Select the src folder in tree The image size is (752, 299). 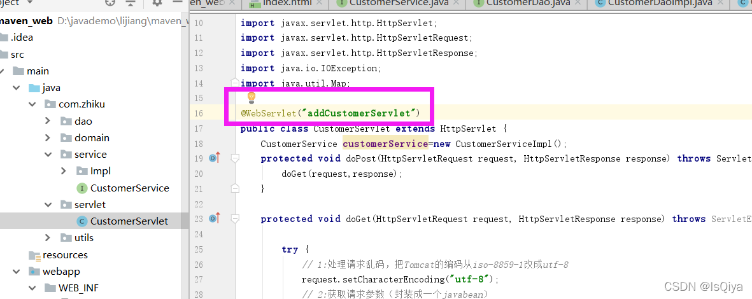click(17, 55)
